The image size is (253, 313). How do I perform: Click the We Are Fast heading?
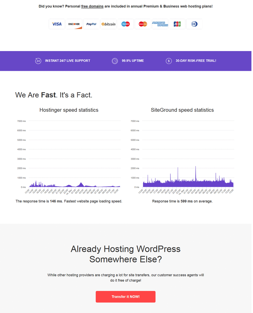(54, 95)
